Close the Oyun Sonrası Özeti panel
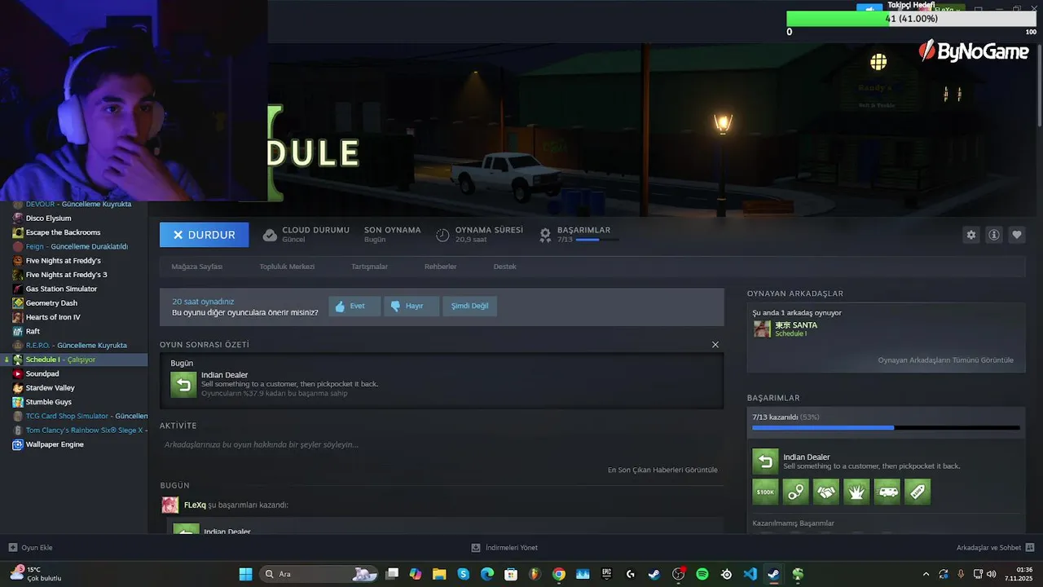This screenshot has width=1043, height=587. [x=715, y=345]
